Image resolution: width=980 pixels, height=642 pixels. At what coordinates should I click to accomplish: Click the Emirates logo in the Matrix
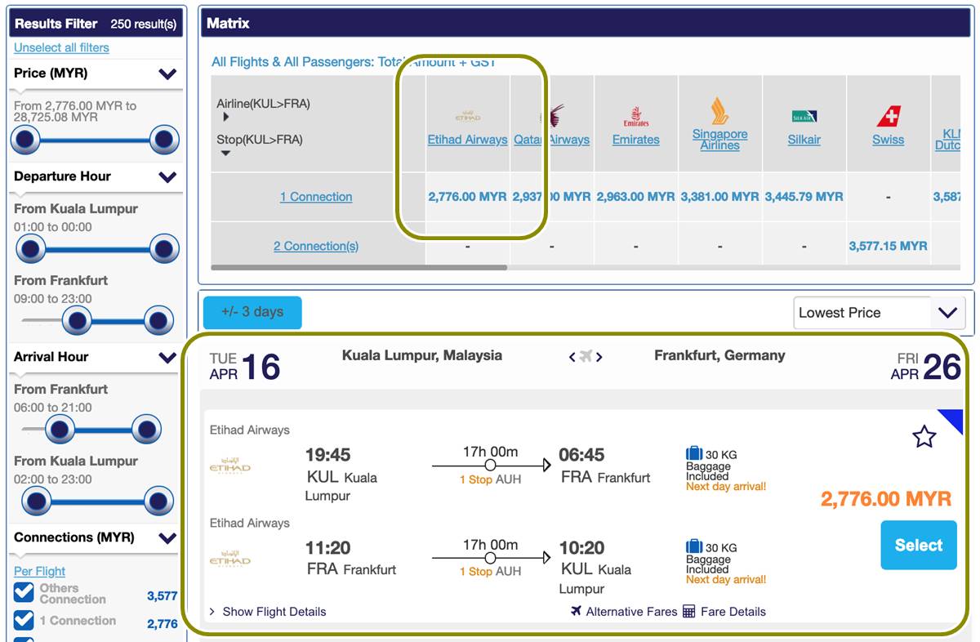636,117
